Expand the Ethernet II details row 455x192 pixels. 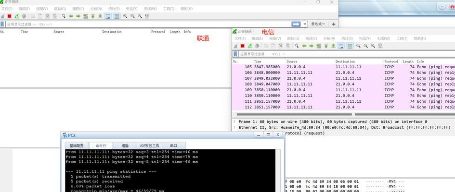(x=234, y=128)
